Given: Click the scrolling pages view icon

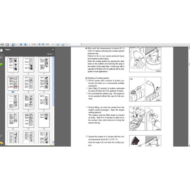Looking at the screenshot, I should pos(58,45).
